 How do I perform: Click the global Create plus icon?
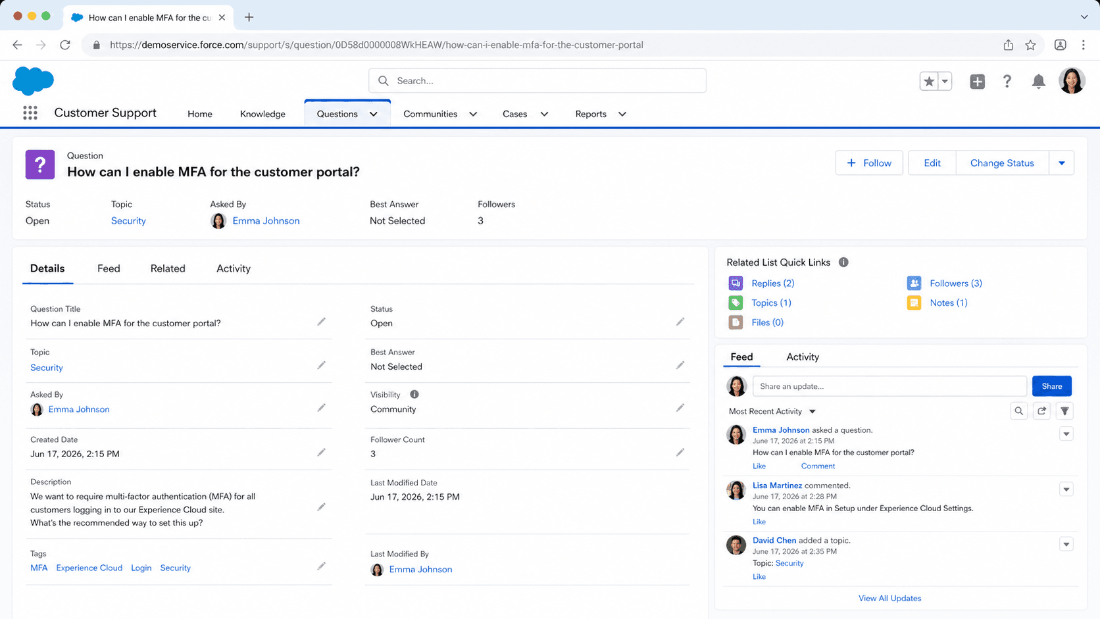point(977,82)
